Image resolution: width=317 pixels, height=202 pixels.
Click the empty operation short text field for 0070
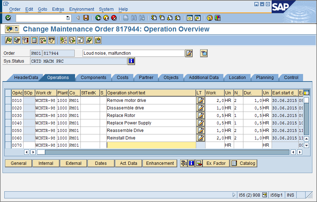[x=151, y=145]
